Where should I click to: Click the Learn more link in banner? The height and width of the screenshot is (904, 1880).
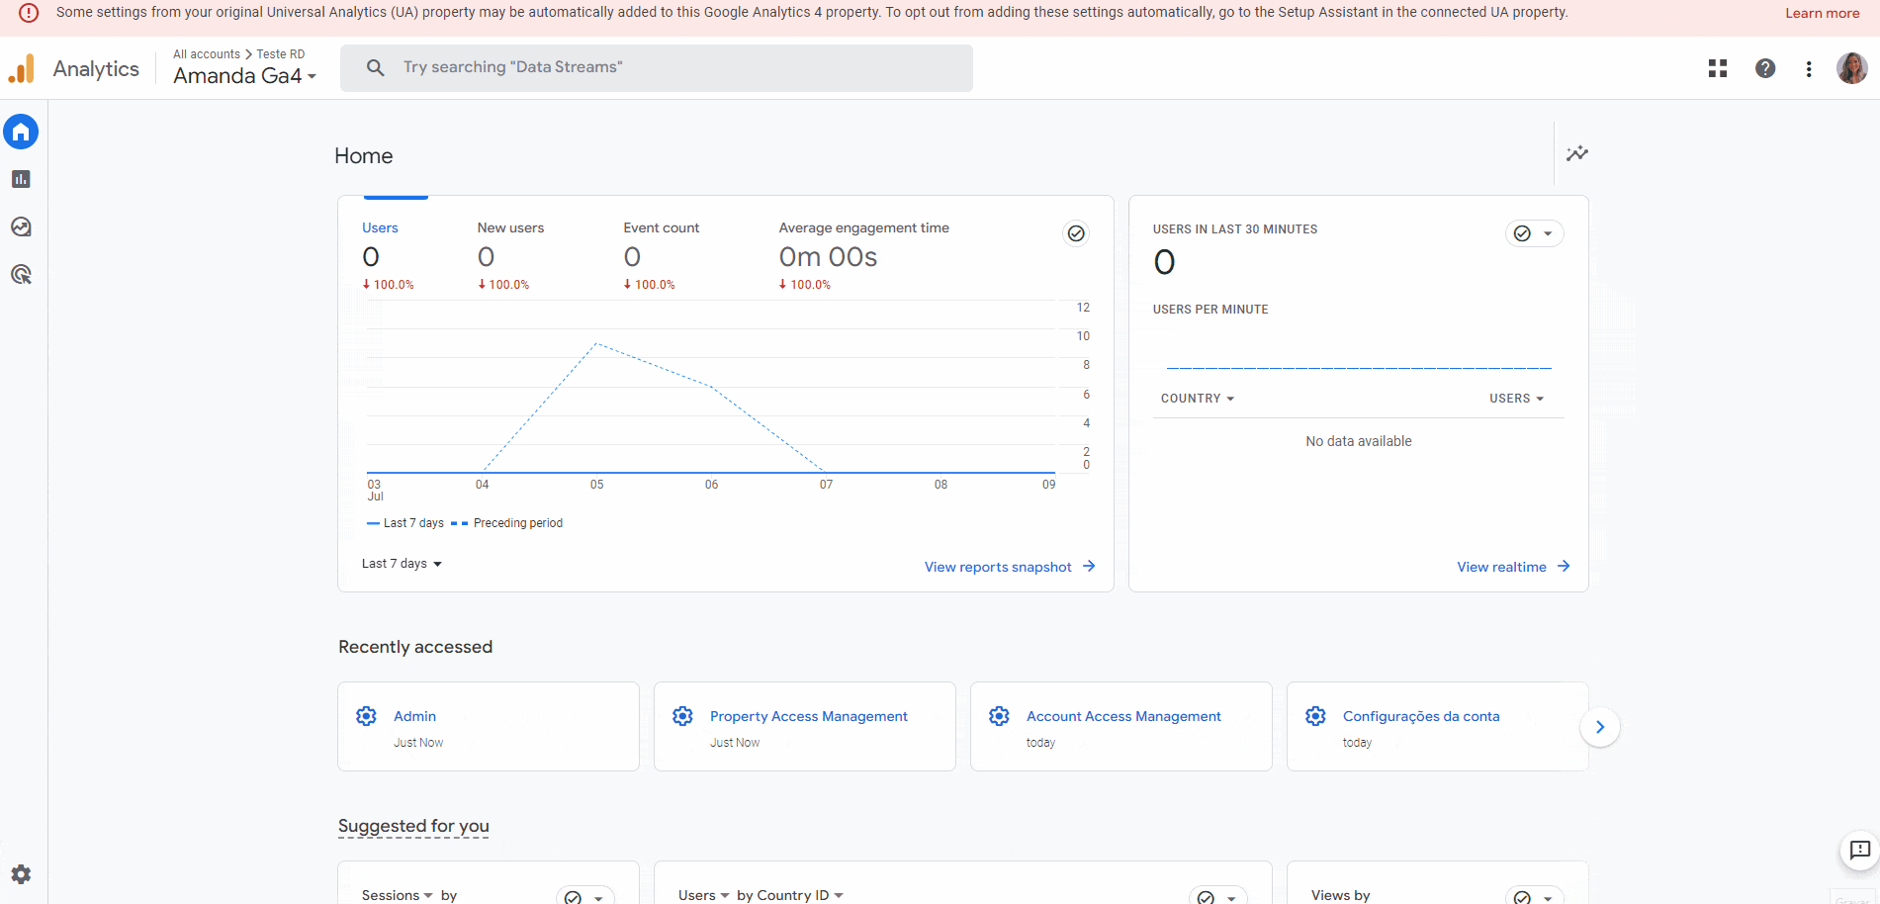point(1822,13)
